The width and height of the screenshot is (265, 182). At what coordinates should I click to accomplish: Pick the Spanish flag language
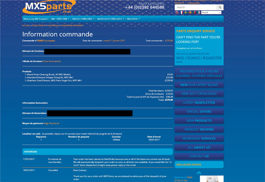click(x=190, y=12)
